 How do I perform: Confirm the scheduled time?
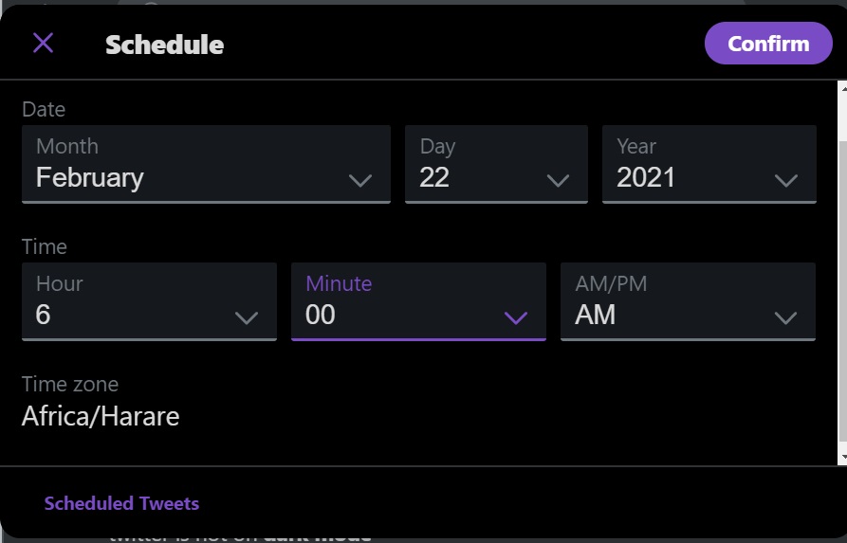(768, 44)
